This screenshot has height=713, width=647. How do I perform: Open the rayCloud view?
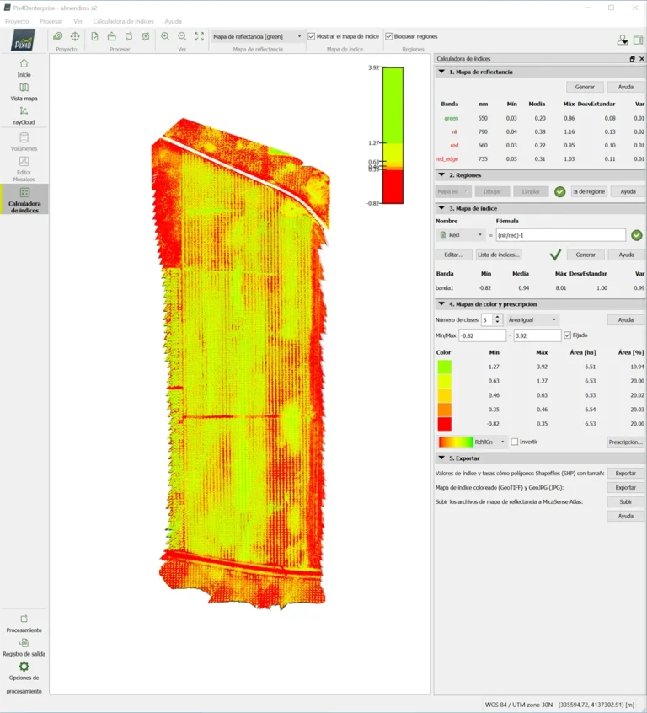tap(24, 115)
